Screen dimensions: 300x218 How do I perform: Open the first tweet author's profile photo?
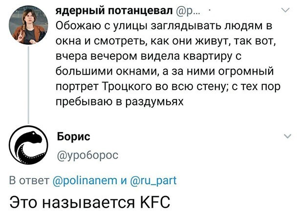coord(29,25)
